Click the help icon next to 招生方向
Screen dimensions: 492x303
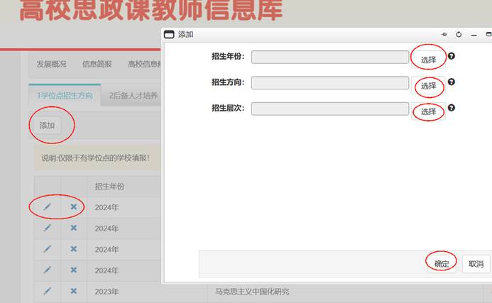point(452,82)
